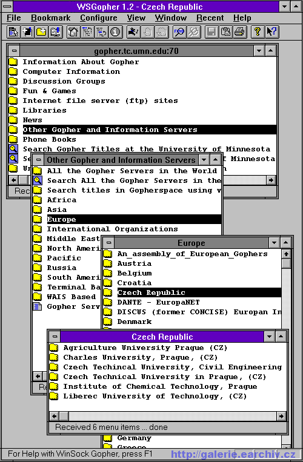Click document icon beside Gopher Serv entry
This screenshot has width=303, height=462.
(38, 307)
